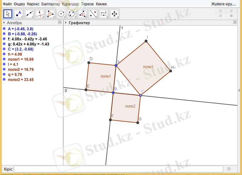Viewport: 242px width, 175px height.
Task: Hide the поли1 object via its bullet
Action: tap(4, 59)
